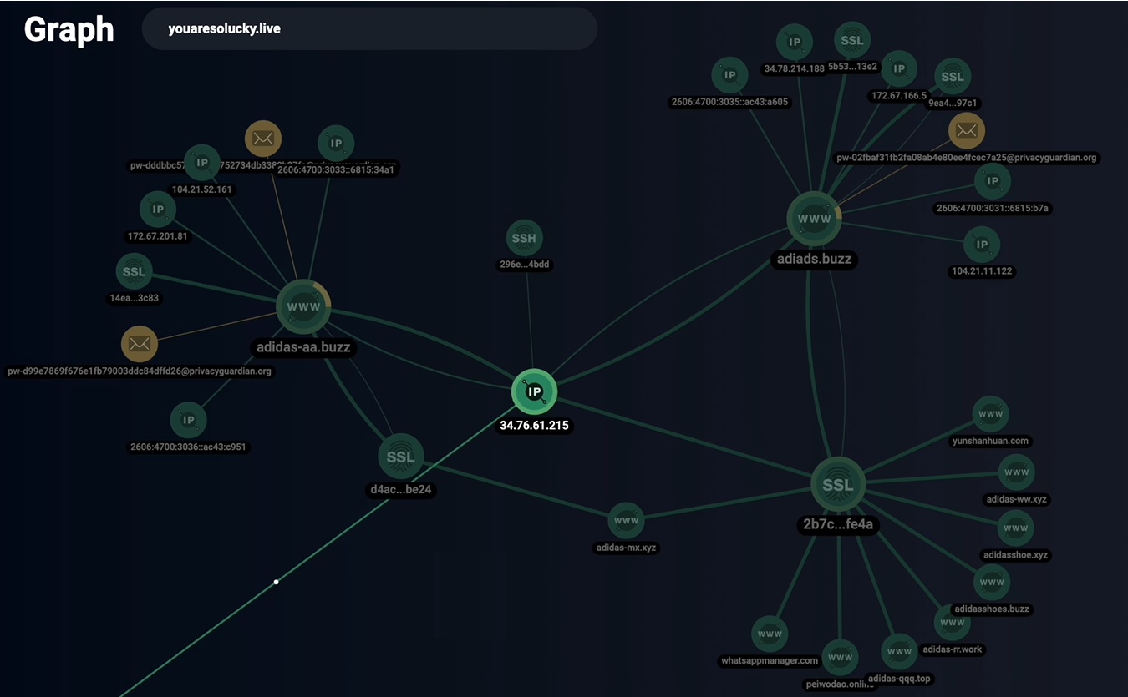Click the email node pw-d99e7869...@privacyguardian.org
This screenshot has width=1128, height=697.
point(140,344)
